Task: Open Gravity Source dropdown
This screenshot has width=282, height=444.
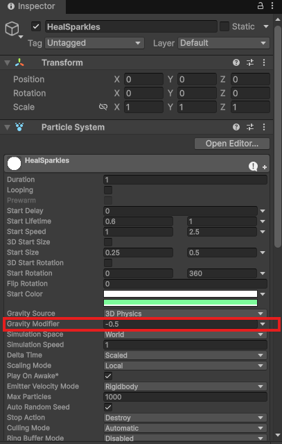Action: [185, 314]
